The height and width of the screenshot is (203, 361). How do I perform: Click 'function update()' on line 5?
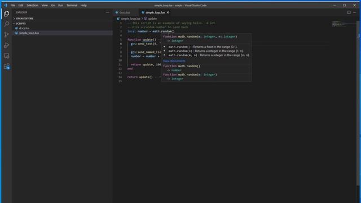coord(142,39)
